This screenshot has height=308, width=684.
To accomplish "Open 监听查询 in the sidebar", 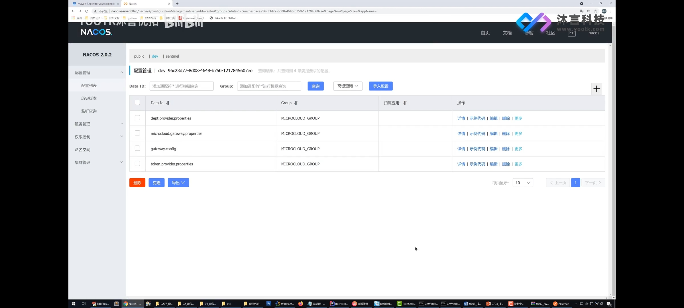I will click(x=89, y=111).
